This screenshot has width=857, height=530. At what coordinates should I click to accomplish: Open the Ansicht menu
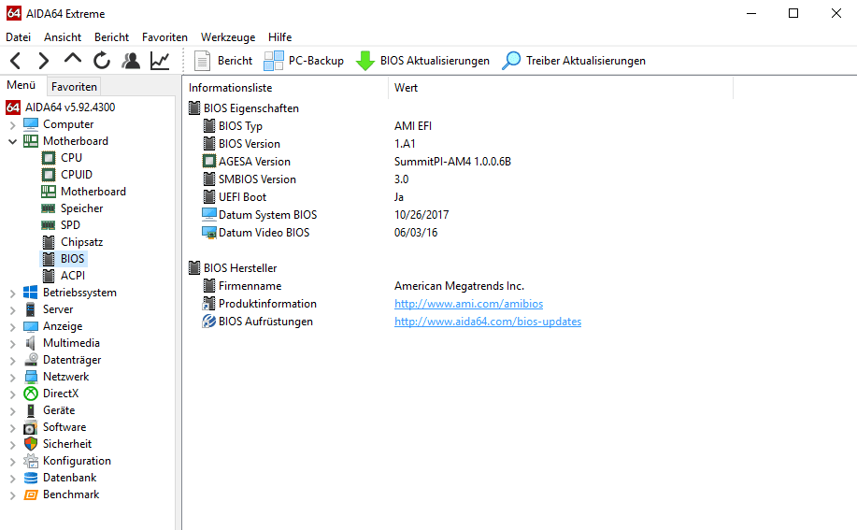(x=63, y=37)
